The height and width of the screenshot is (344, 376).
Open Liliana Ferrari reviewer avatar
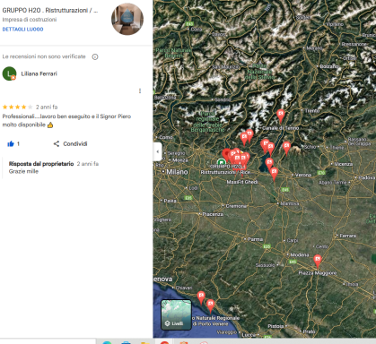9,73
